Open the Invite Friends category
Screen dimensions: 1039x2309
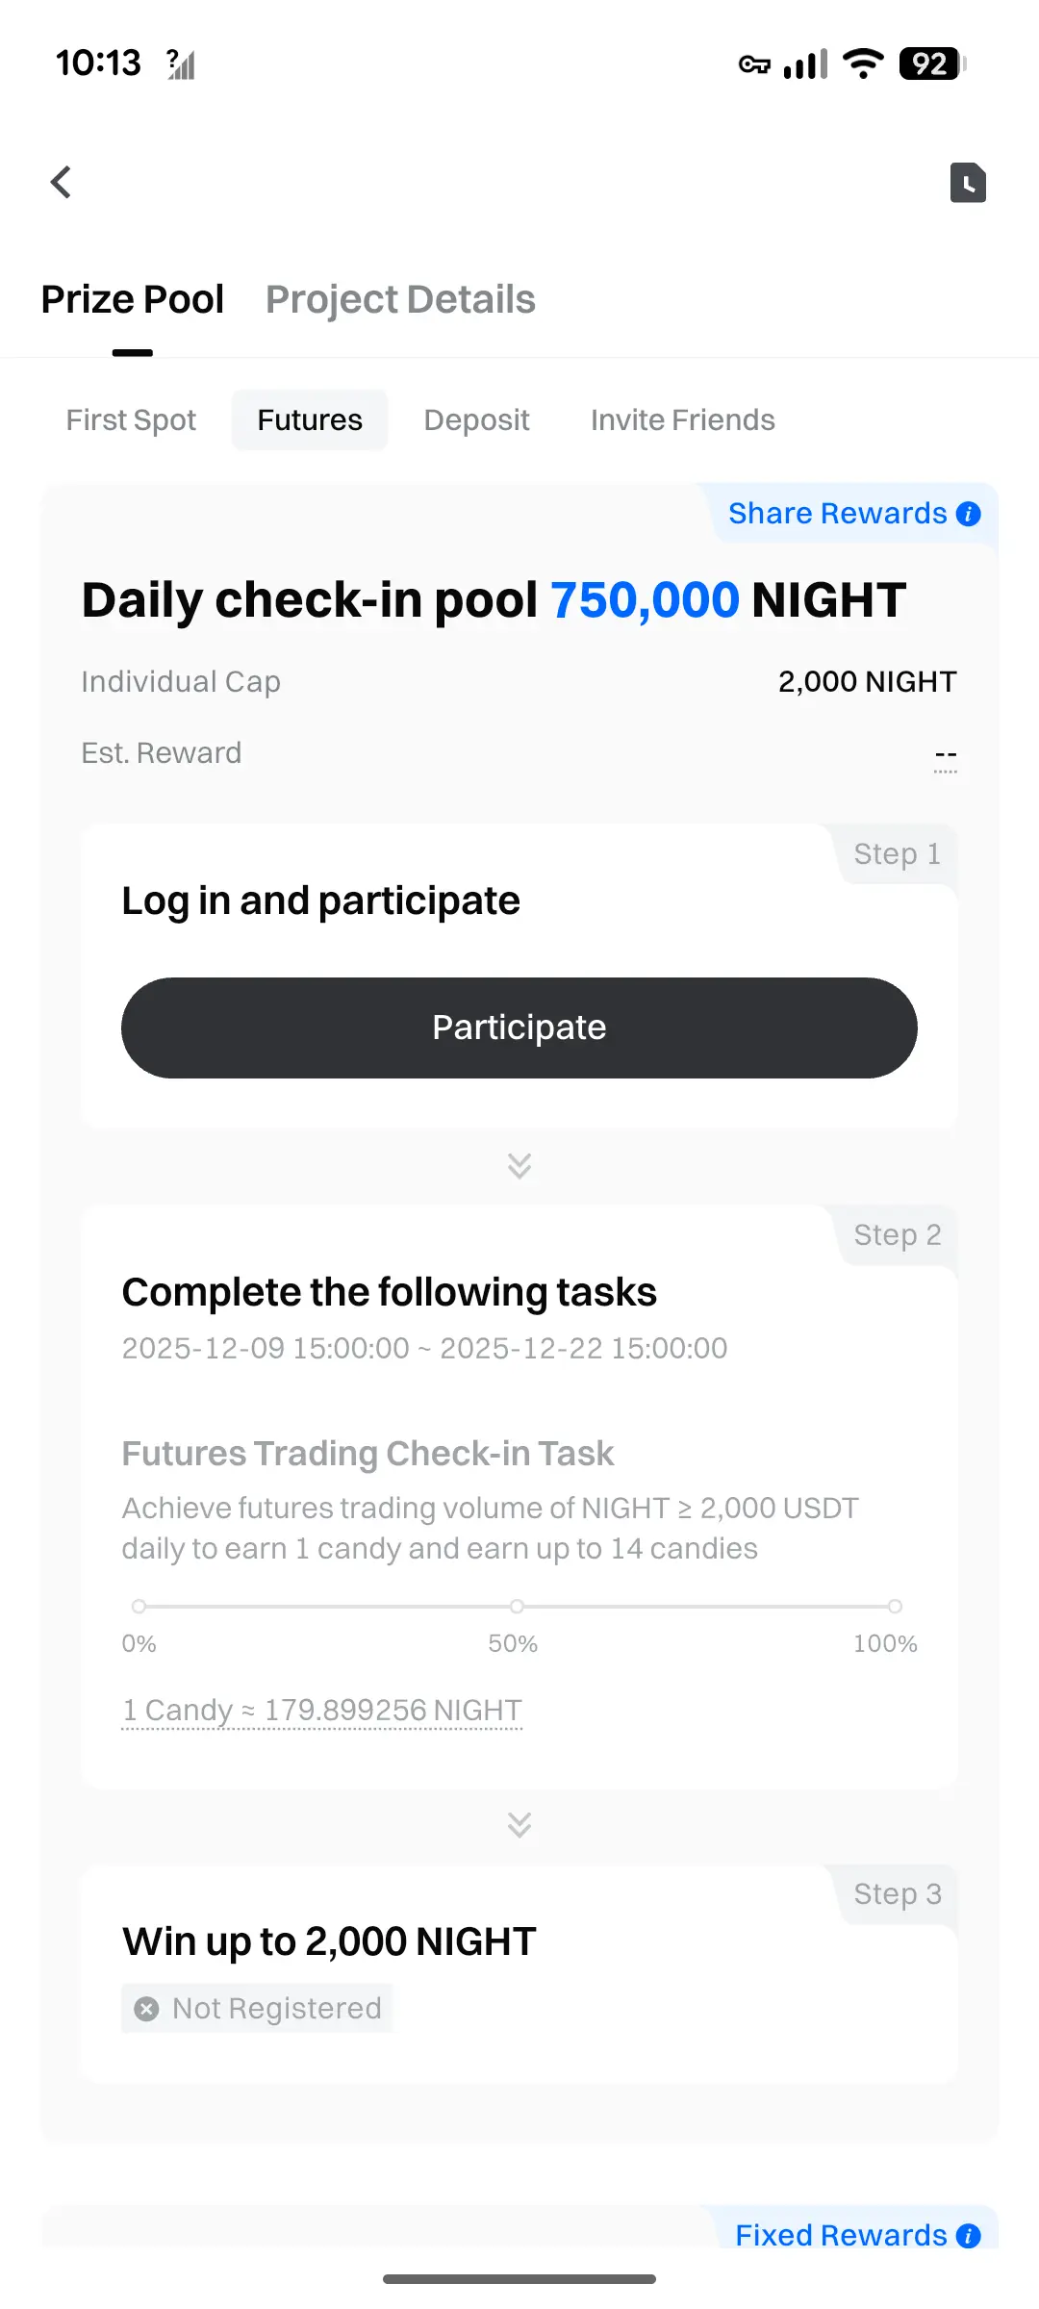pyautogui.click(x=683, y=420)
